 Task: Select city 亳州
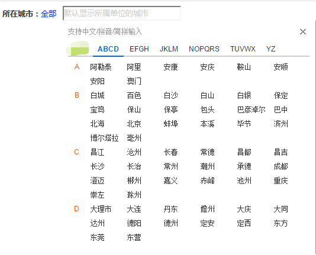[x=134, y=138]
